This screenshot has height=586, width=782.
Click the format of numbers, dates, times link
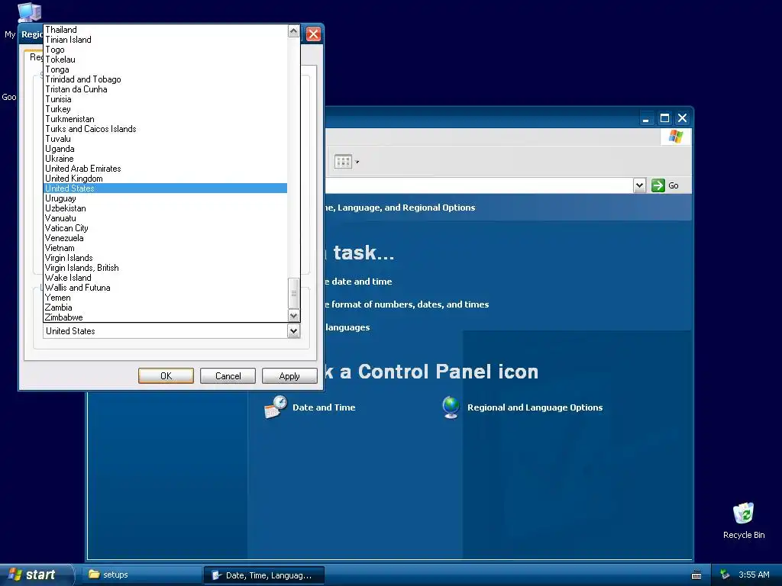[x=406, y=304]
